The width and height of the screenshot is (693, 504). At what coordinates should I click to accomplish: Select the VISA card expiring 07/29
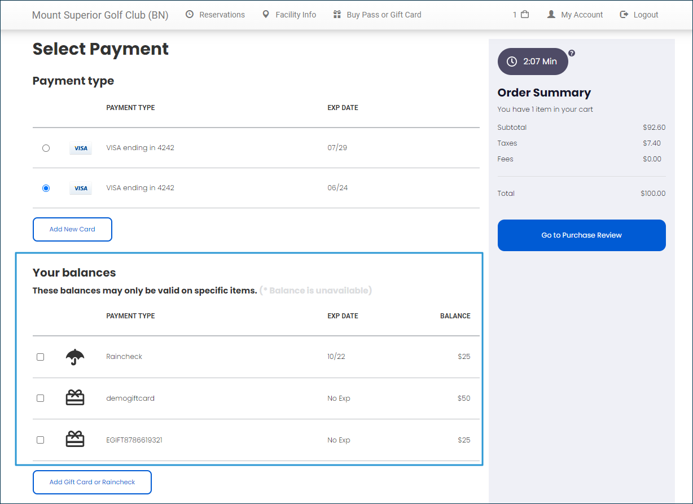click(x=46, y=148)
